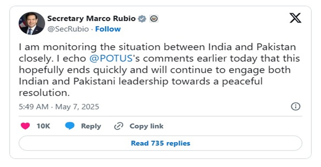Image resolution: width=321 pixels, height=167 pixels.
Task: Open Marco Rubio's profile photo
Action: [x=32, y=23]
